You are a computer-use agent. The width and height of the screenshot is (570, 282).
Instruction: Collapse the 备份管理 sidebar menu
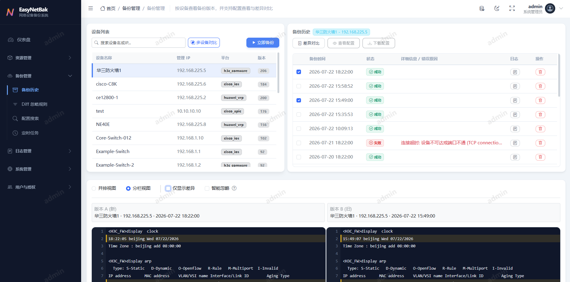[40, 76]
